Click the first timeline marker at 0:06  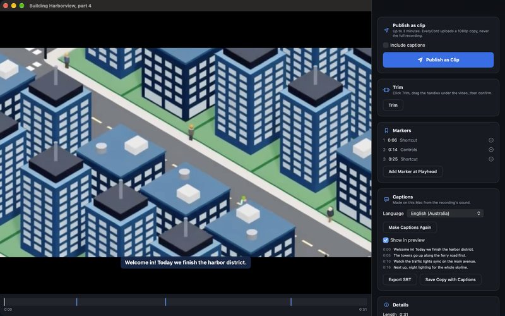(x=76, y=302)
